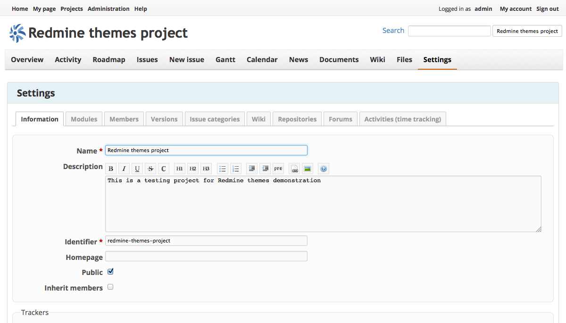Click the "Trackers" section legend

point(35,312)
